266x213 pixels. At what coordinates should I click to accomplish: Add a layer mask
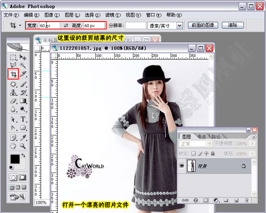pos(206,200)
